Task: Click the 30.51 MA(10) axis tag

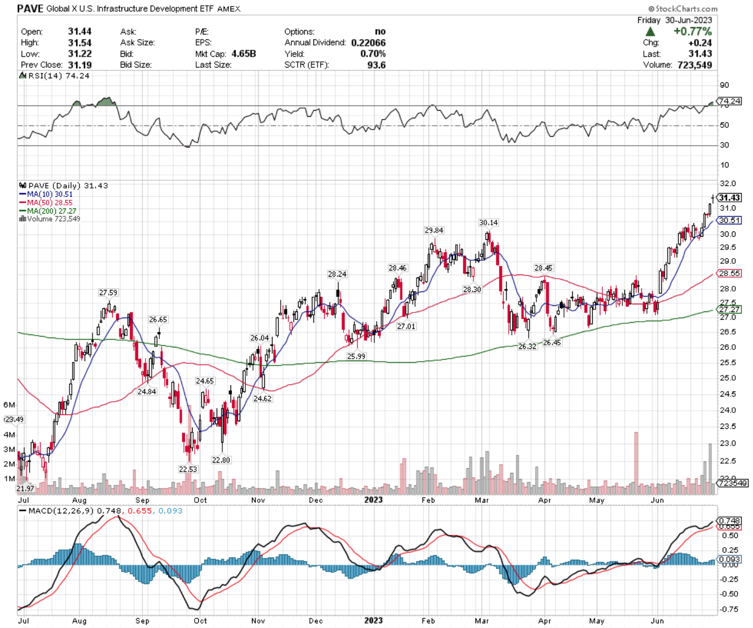Action: pos(729,220)
